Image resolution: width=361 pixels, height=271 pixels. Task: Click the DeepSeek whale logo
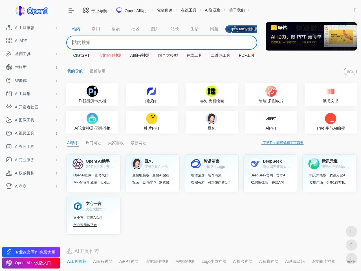255,164
